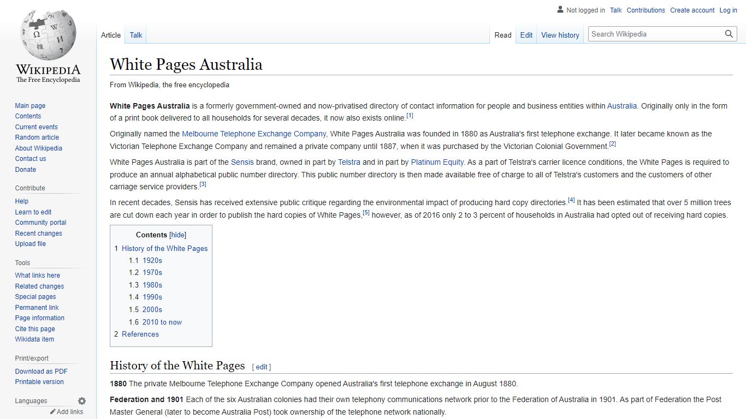Hide the Contents table toggle
The image size is (746, 419).
(x=178, y=235)
